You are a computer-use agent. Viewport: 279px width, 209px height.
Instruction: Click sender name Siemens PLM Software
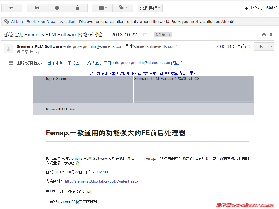(x=39, y=46)
